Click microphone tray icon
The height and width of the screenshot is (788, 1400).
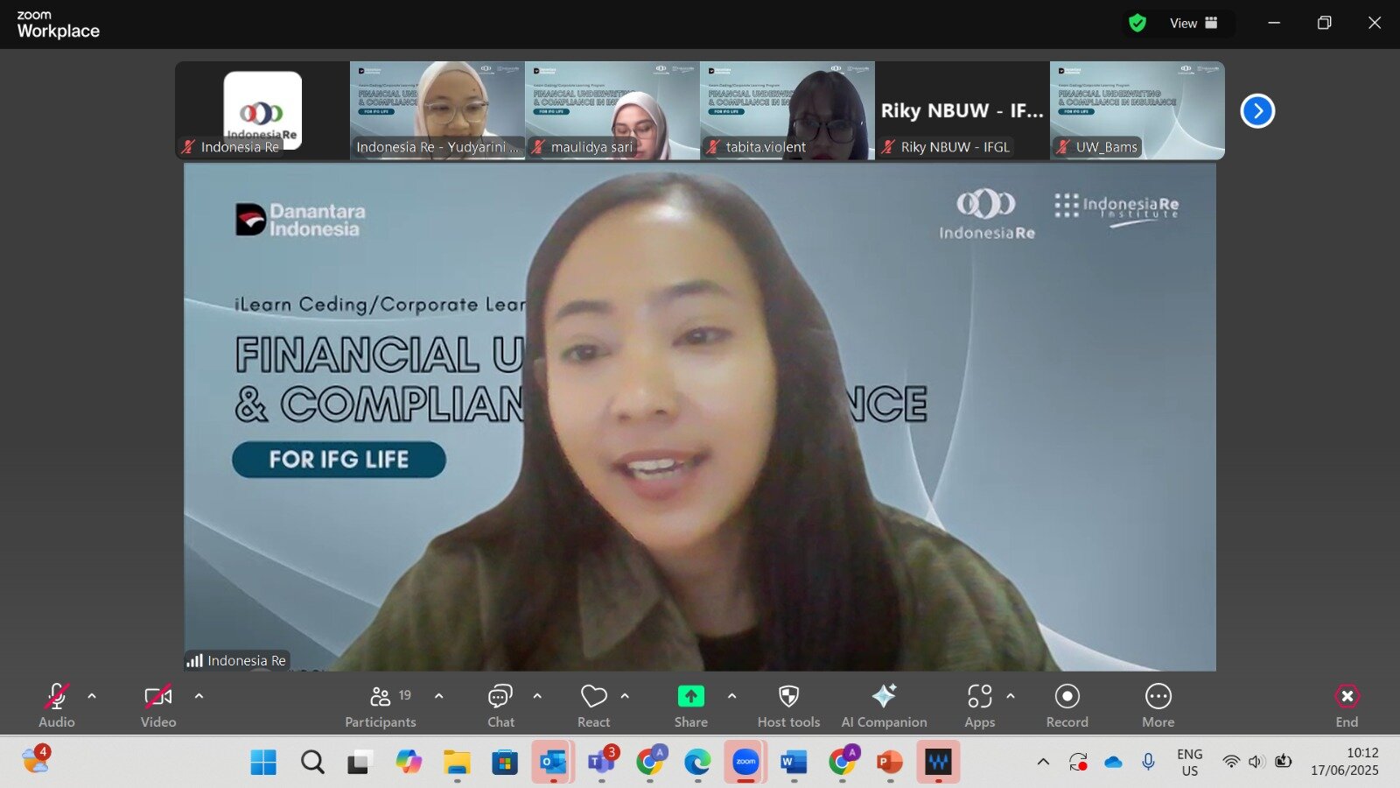[x=1148, y=762]
